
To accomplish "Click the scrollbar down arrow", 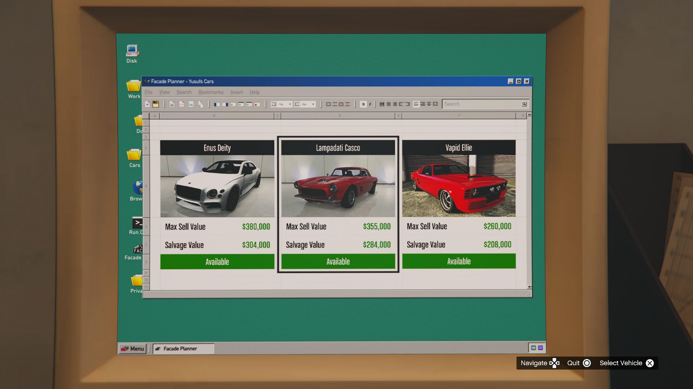I will (529, 287).
